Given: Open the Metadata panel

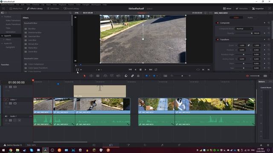Looking at the screenshot, I should [x=241, y=8].
